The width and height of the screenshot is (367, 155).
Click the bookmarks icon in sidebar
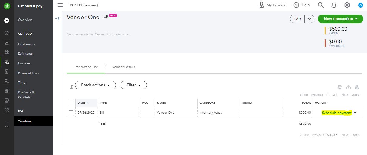[x=7, y=124]
